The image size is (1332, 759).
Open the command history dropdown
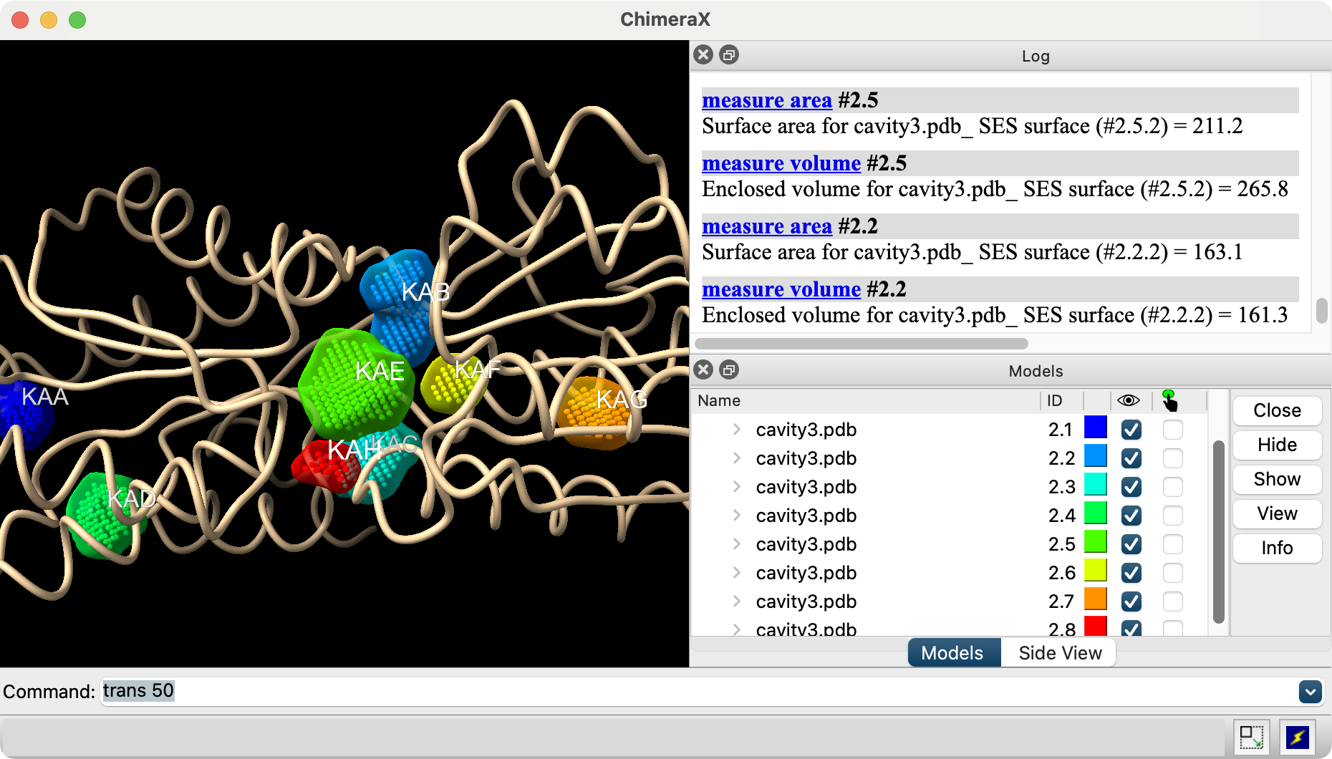(x=1310, y=692)
